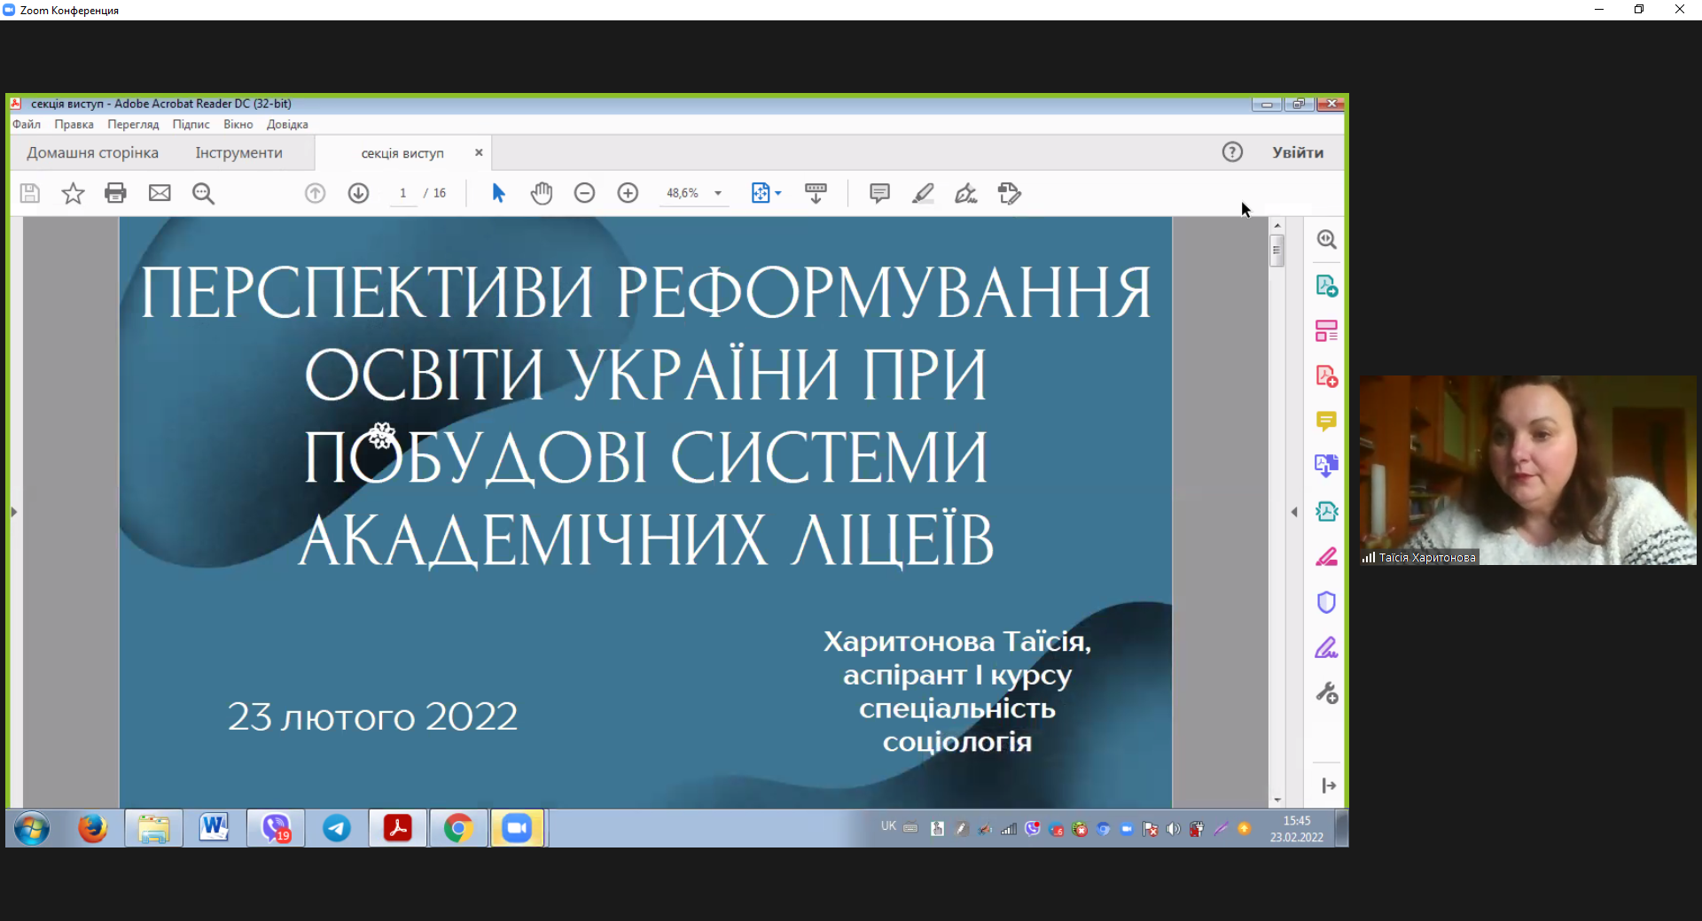
Task: Add bookmark with the star icon
Action: 73,193
